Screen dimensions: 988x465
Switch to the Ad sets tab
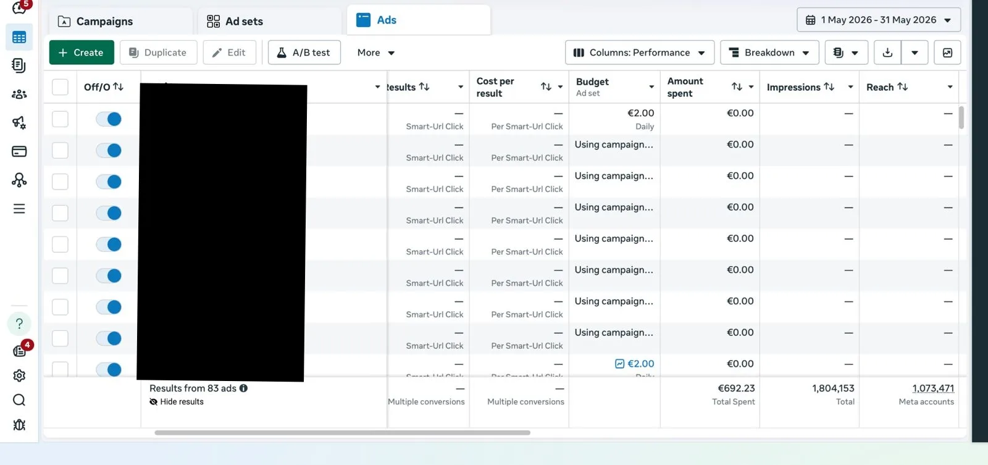pos(270,22)
